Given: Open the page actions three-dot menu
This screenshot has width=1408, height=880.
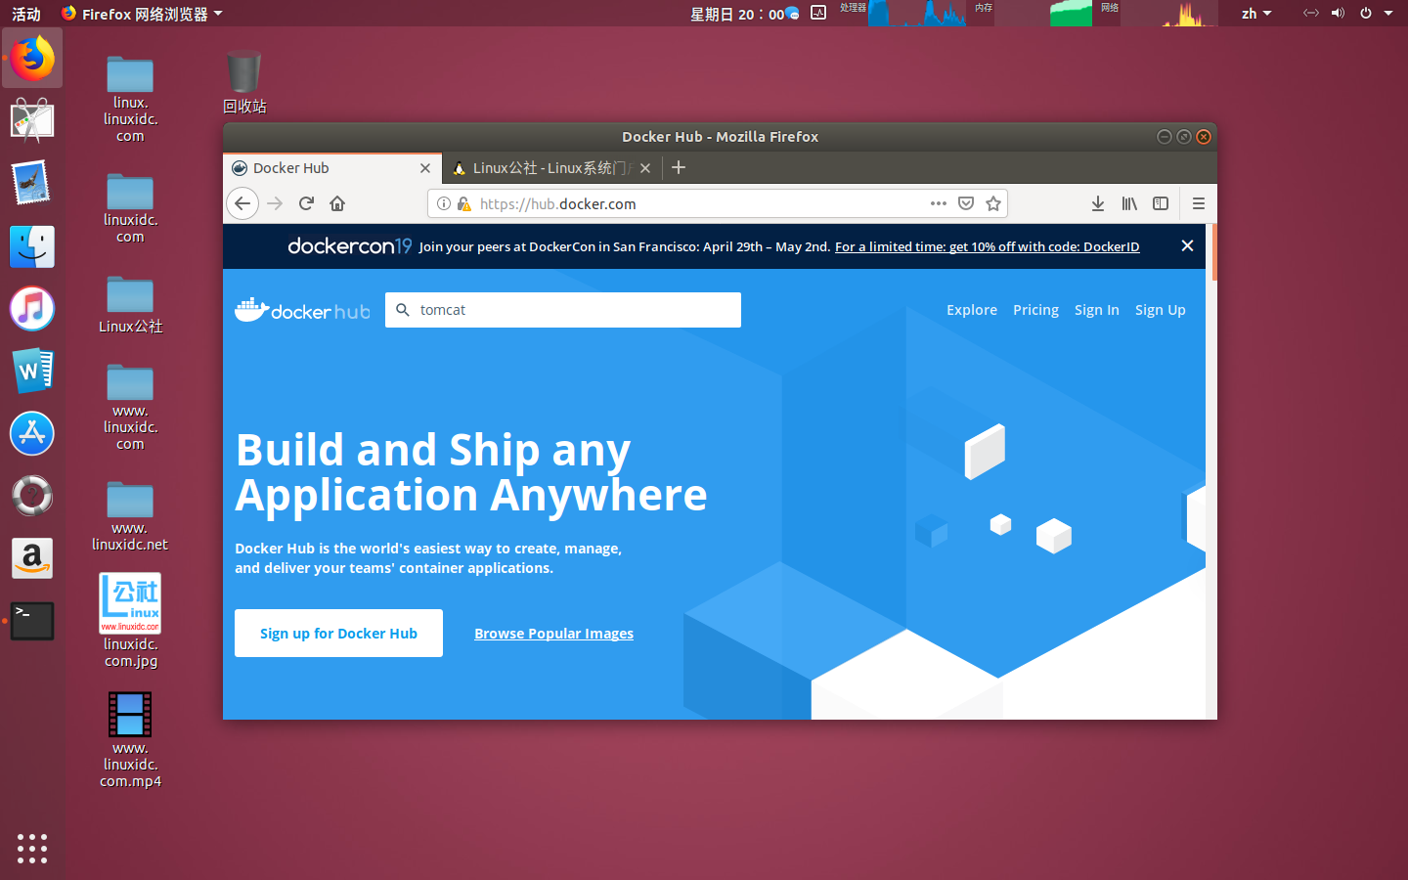Looking at the screenshot, I should coord(939,203).
